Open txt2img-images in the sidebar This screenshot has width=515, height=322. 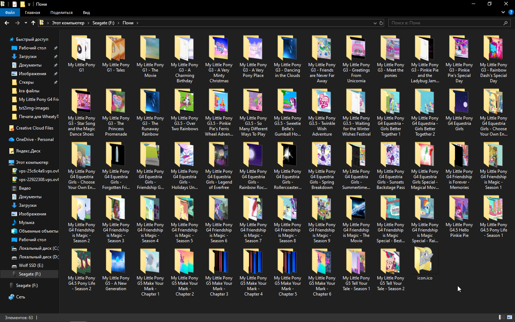pos(34,108)
